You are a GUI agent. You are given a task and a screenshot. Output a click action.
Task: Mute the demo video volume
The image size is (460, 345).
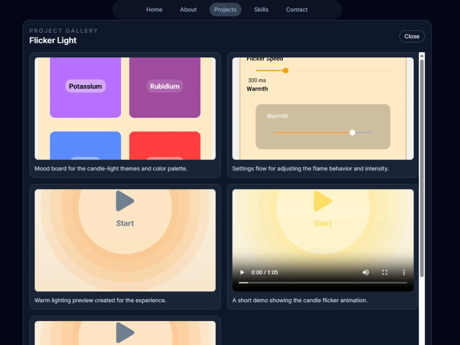[366, 272]
